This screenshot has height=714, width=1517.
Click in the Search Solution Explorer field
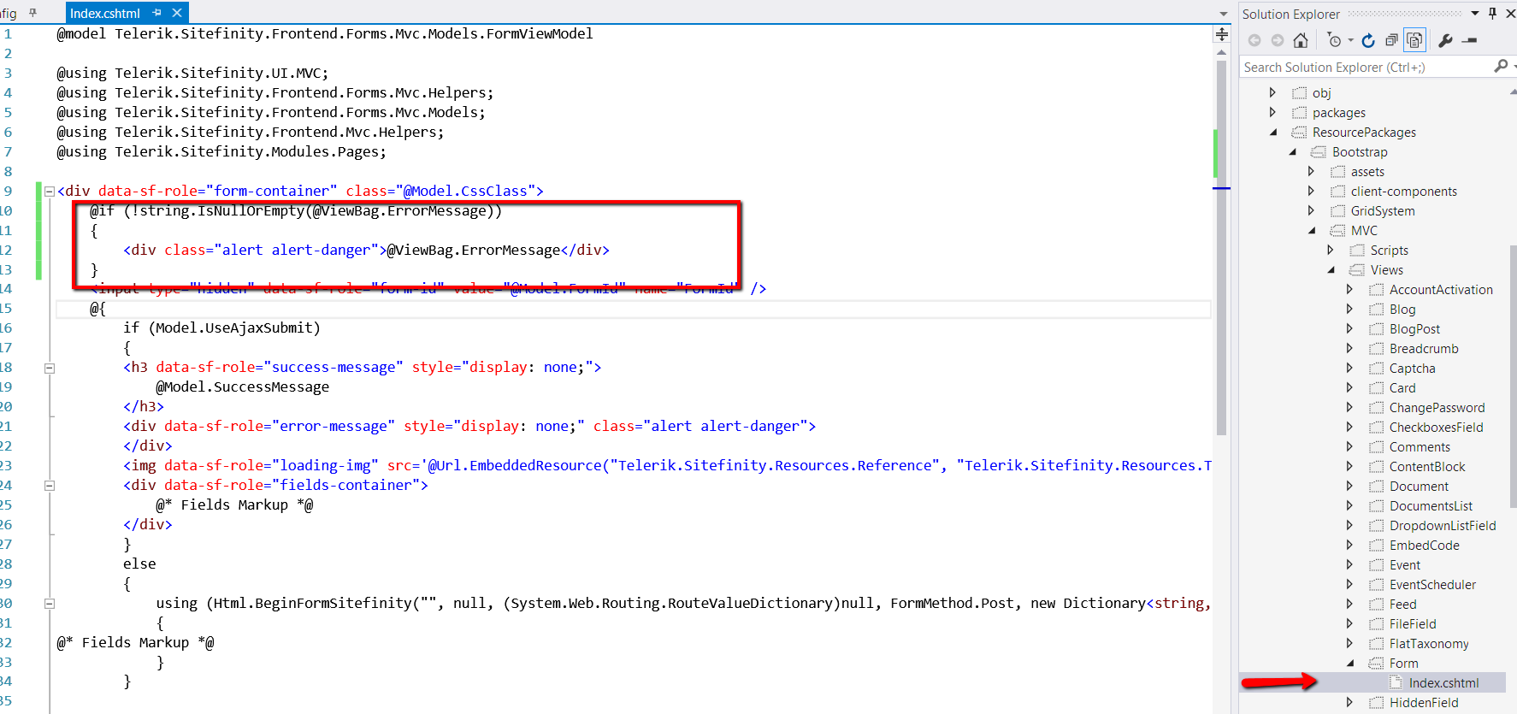pos(1366,67)
